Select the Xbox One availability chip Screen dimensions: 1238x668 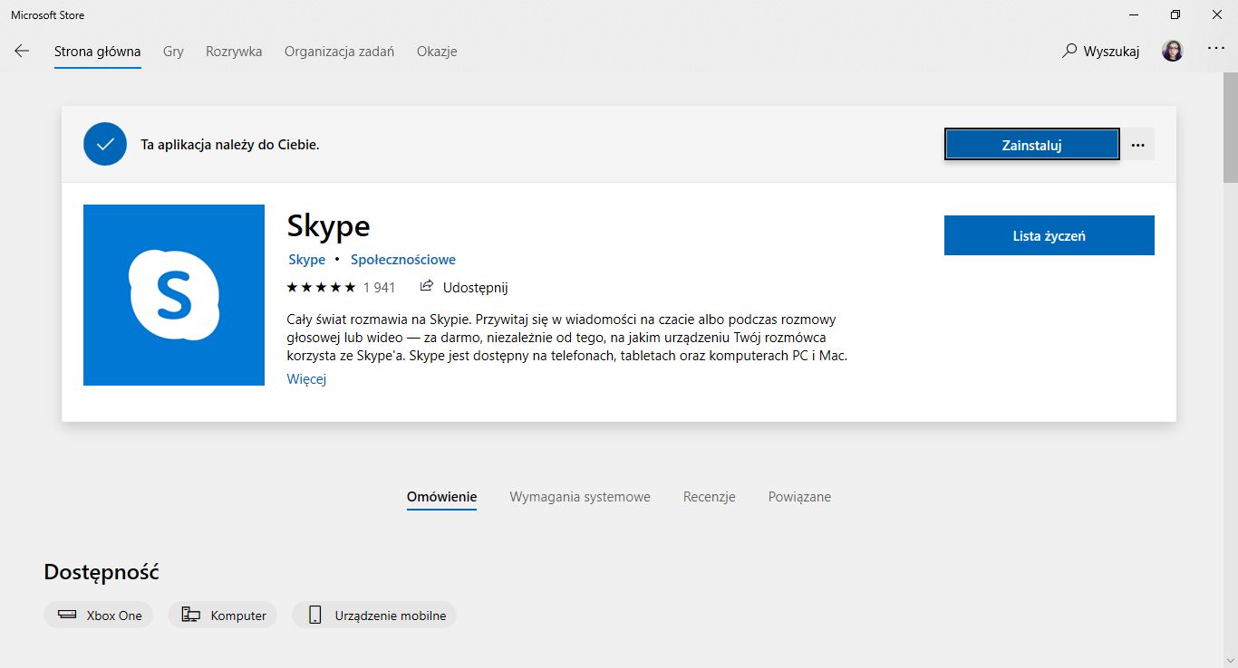(99, 616)
